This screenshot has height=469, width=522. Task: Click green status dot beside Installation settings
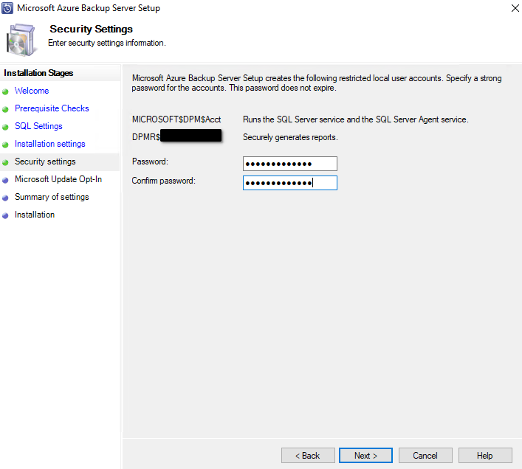pos(5,145)
